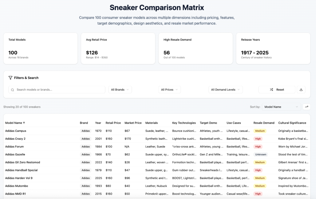Click the Use Cases column header
316x199 pixels.
tap(234, 123)
